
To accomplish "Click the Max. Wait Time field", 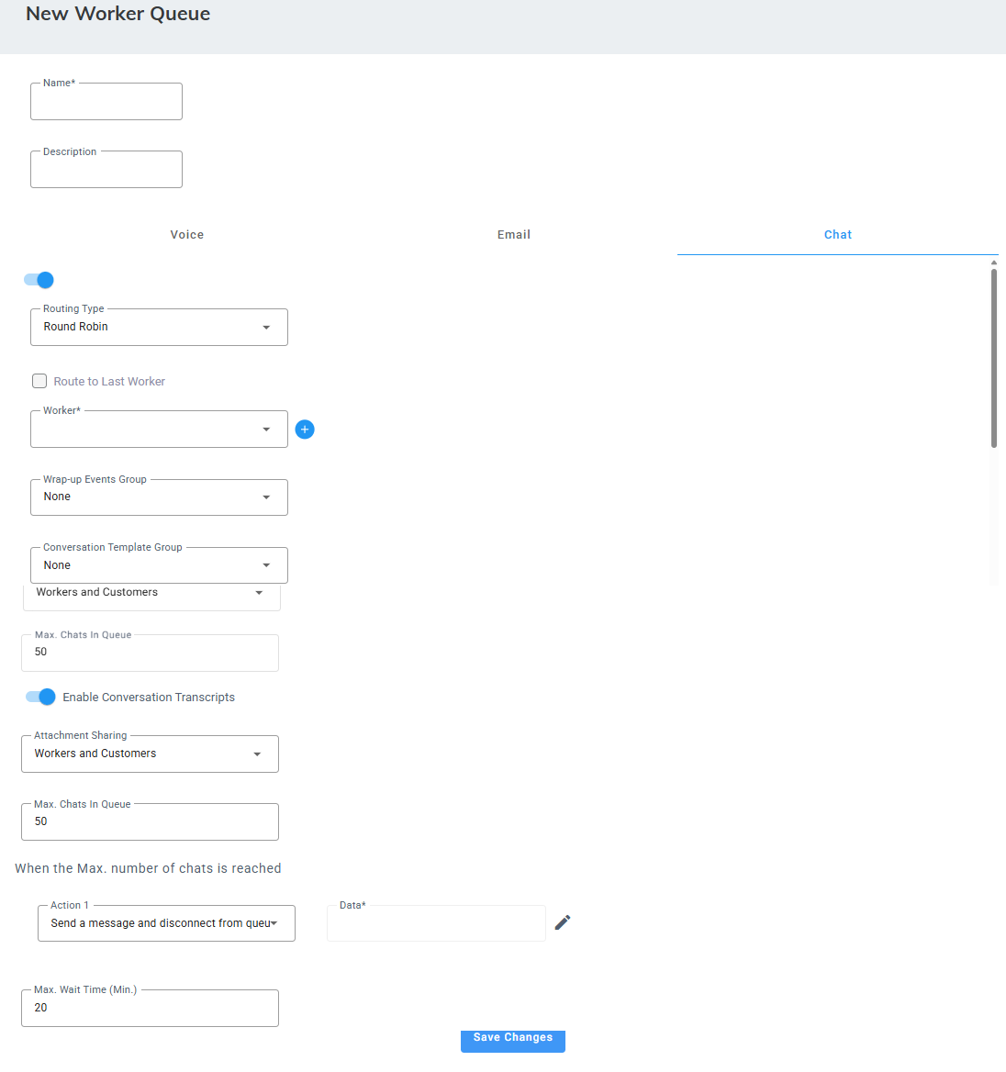I will (x=150, y=1008).
